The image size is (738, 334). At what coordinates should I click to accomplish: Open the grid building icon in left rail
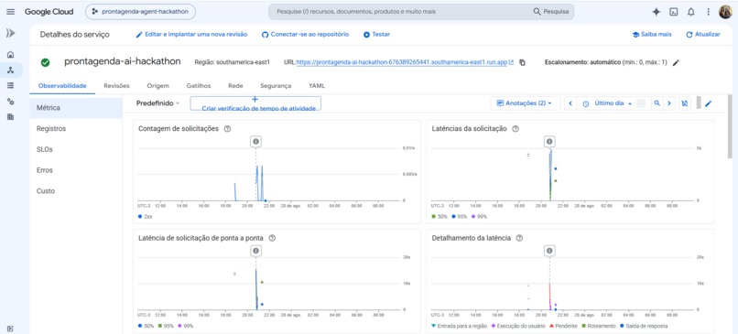pos(10,116)
